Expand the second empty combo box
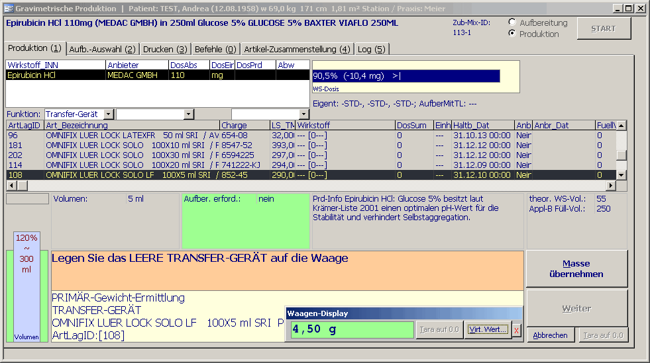The image size is (650, 363). (189, 114)
